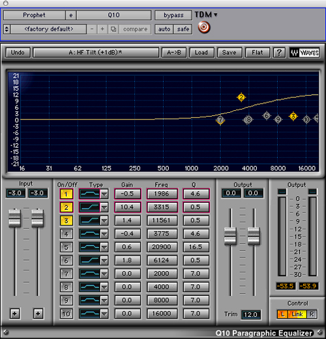Viewport: 326px width, 339px height.
Task: Open the HF Tilt setup name menu
Action: pyautogui.click(x=96, y=53)
